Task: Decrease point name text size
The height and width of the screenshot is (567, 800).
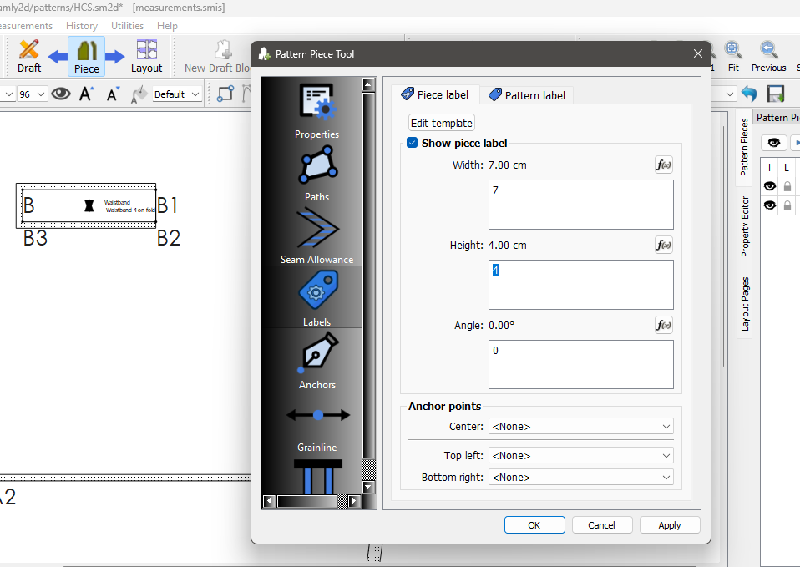Action: point(113,94)
